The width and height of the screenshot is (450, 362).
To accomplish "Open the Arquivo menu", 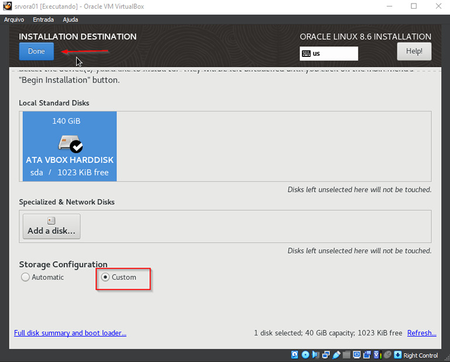I will pyautogui.click(x=14, y=19).
